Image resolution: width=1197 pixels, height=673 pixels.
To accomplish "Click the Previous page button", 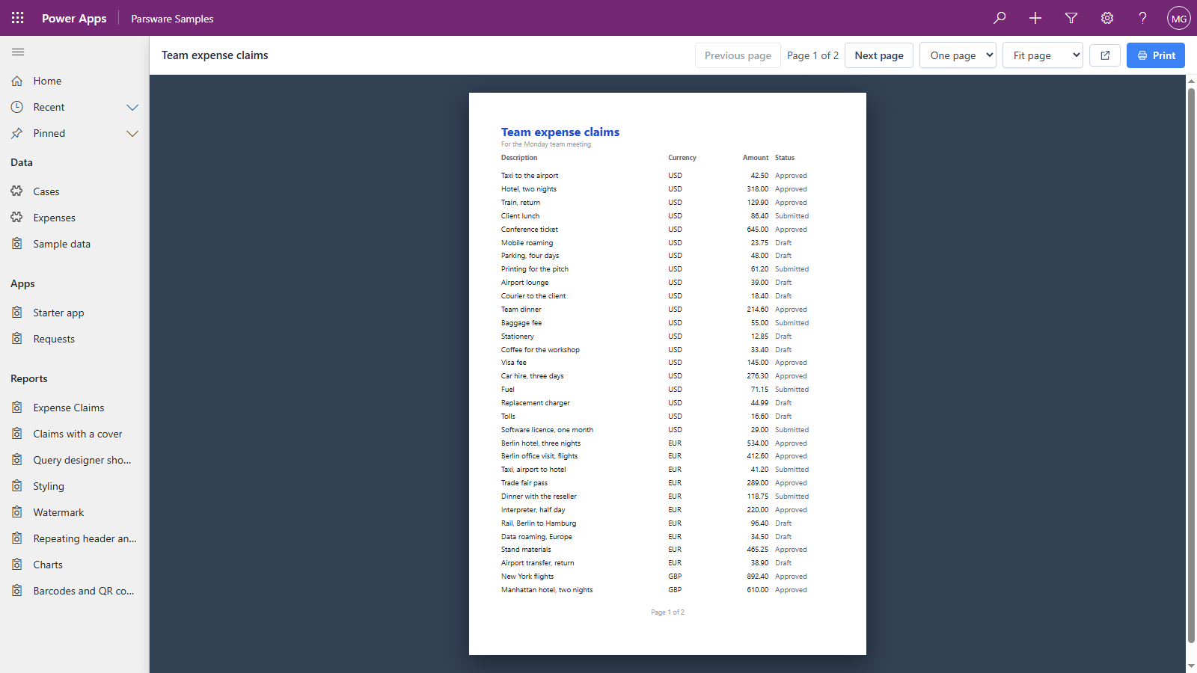I will tap(738, 55).
